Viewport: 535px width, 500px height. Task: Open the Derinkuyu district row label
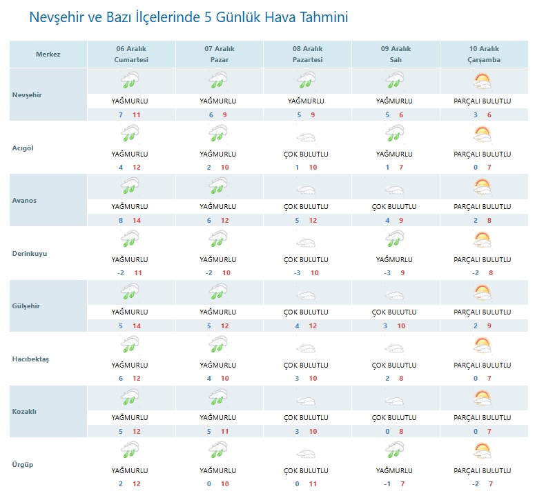coord(30,253)
